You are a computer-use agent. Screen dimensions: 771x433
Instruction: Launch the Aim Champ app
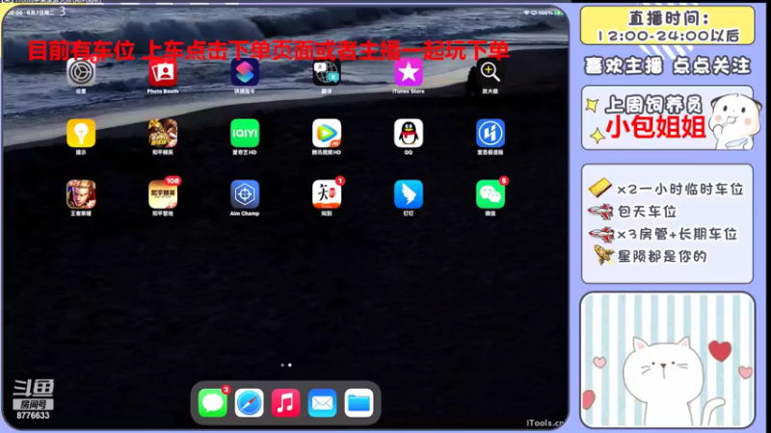click(x=245, y=194)
